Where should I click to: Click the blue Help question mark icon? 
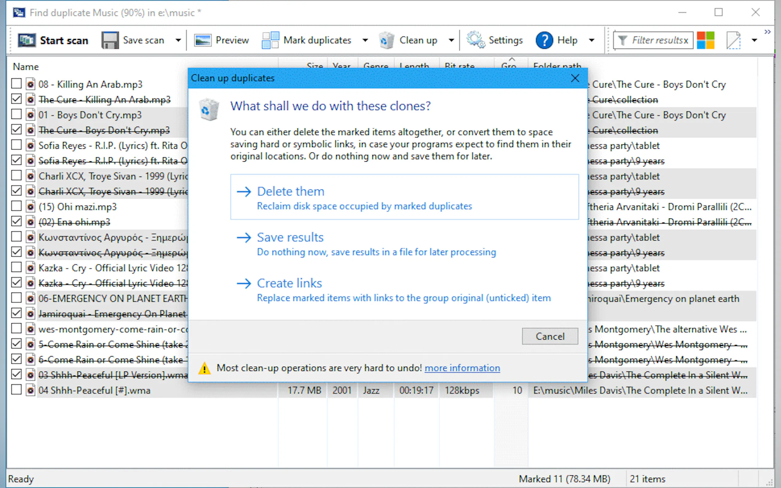(x=544, y=40)
